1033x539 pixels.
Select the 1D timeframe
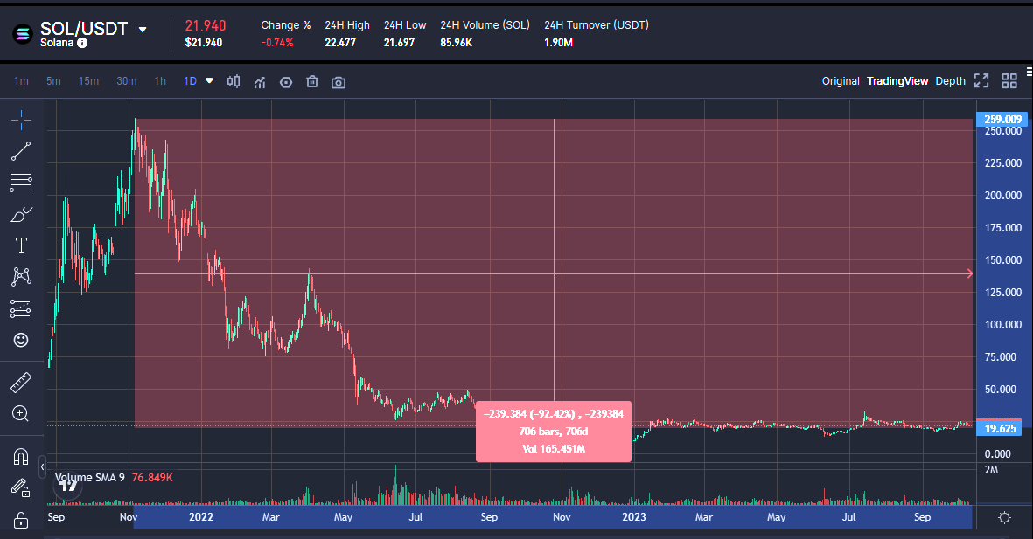pos(191,81)
